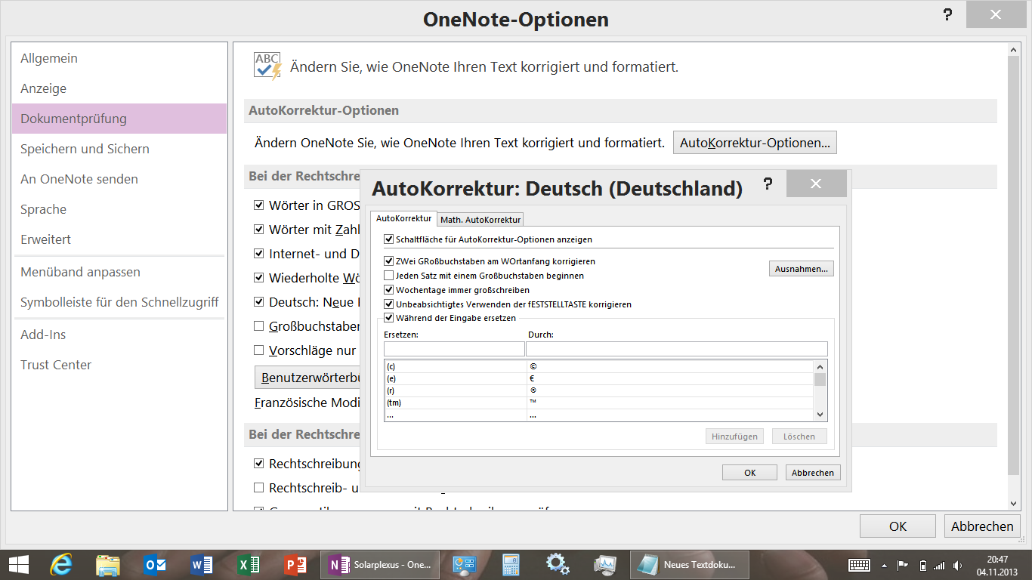This screenshot has height=580, width=1032.
Task: Click the AutoKorrektur-Optionen... button
Action: [x=755, y=143]
